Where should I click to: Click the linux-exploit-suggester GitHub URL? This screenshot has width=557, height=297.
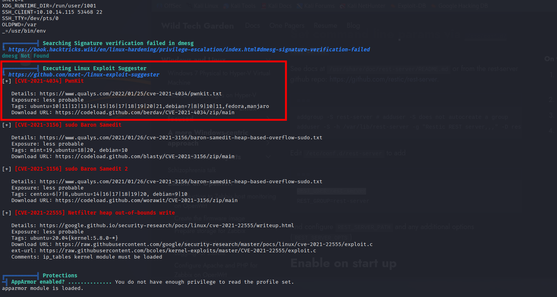coord(84,75)
